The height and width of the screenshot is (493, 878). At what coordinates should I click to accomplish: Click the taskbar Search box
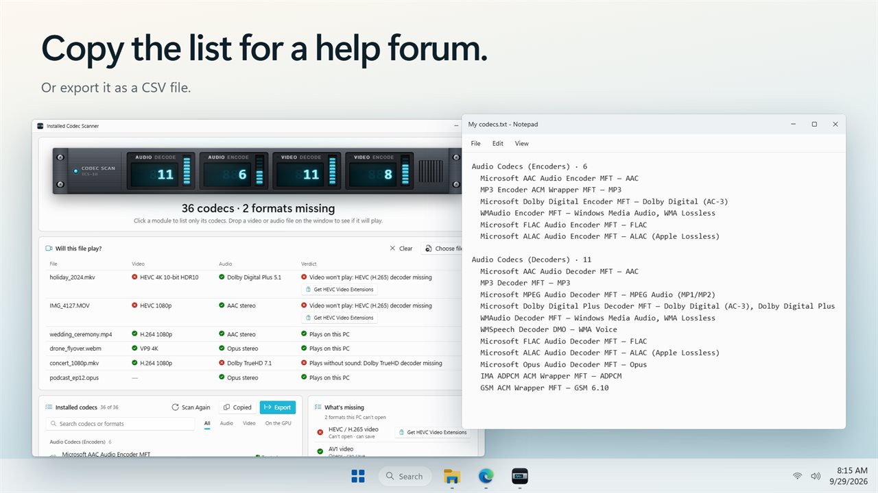tap(405, 476)
